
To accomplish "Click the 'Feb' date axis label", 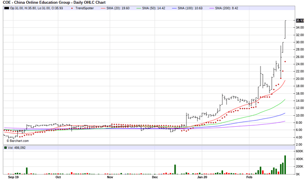I will pos(249,177).
